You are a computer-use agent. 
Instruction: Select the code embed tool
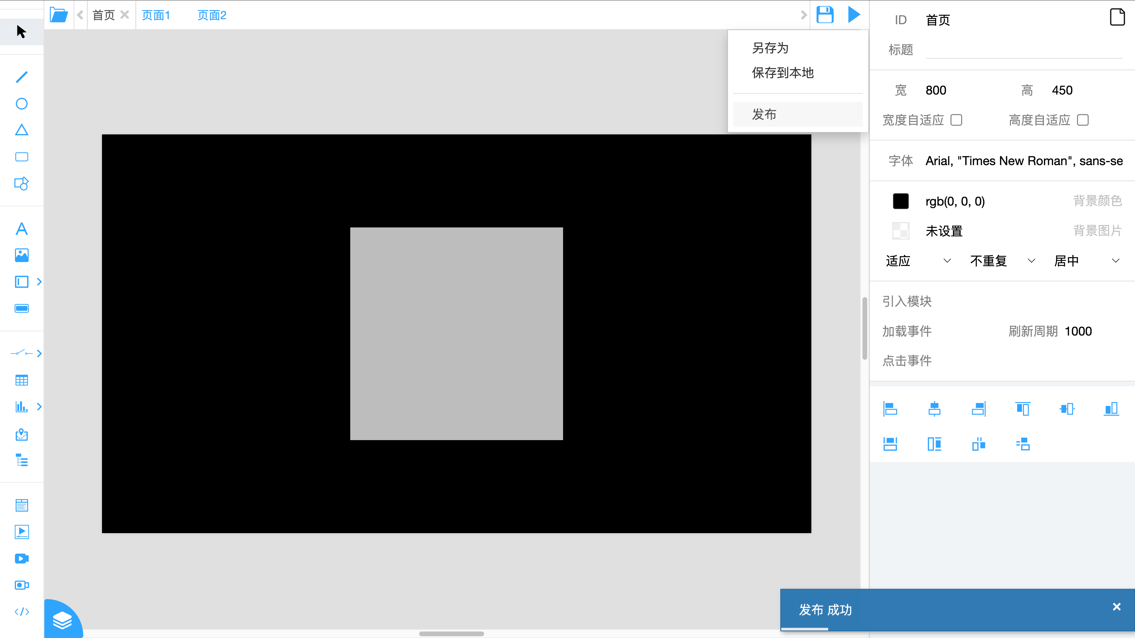(x=22, y=612)
